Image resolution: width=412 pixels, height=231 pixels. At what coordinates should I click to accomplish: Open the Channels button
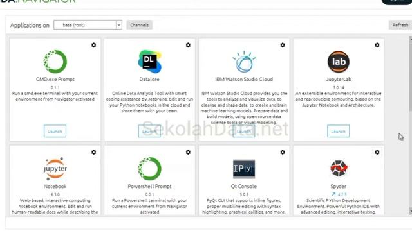pos(139,25)
